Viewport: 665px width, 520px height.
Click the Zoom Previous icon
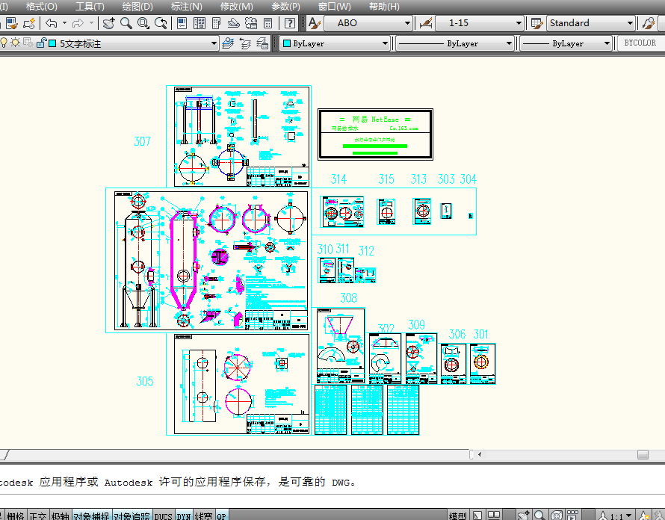tap(161, 23)
